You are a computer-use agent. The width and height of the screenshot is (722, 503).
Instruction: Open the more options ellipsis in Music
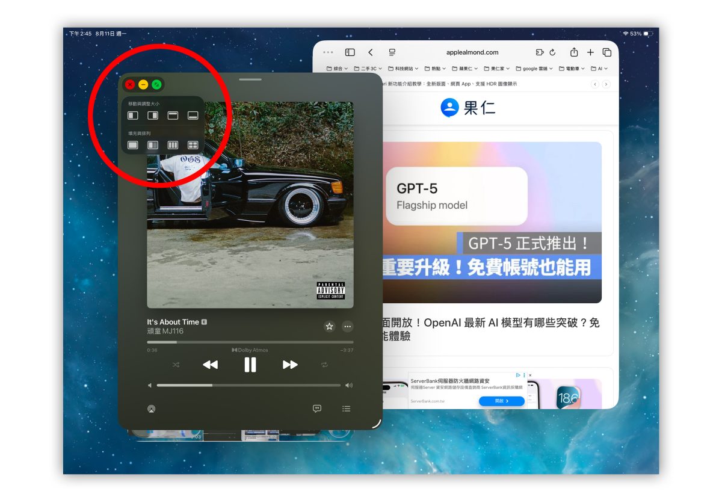tap(347, 326)
